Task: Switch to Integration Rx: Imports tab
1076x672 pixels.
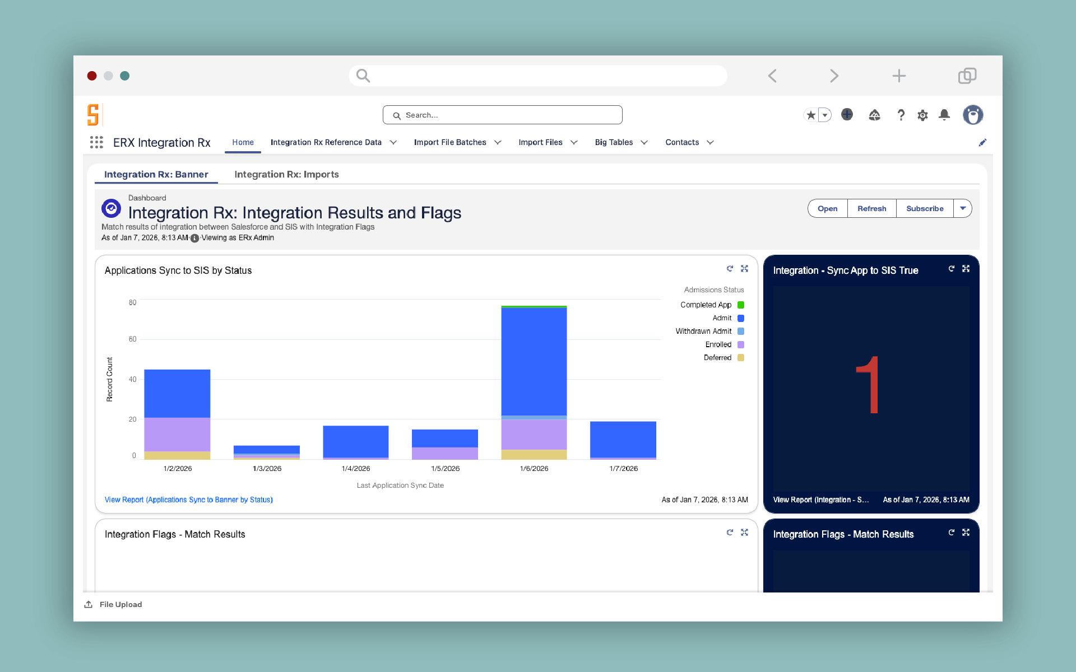Action: tap(286, 174)
